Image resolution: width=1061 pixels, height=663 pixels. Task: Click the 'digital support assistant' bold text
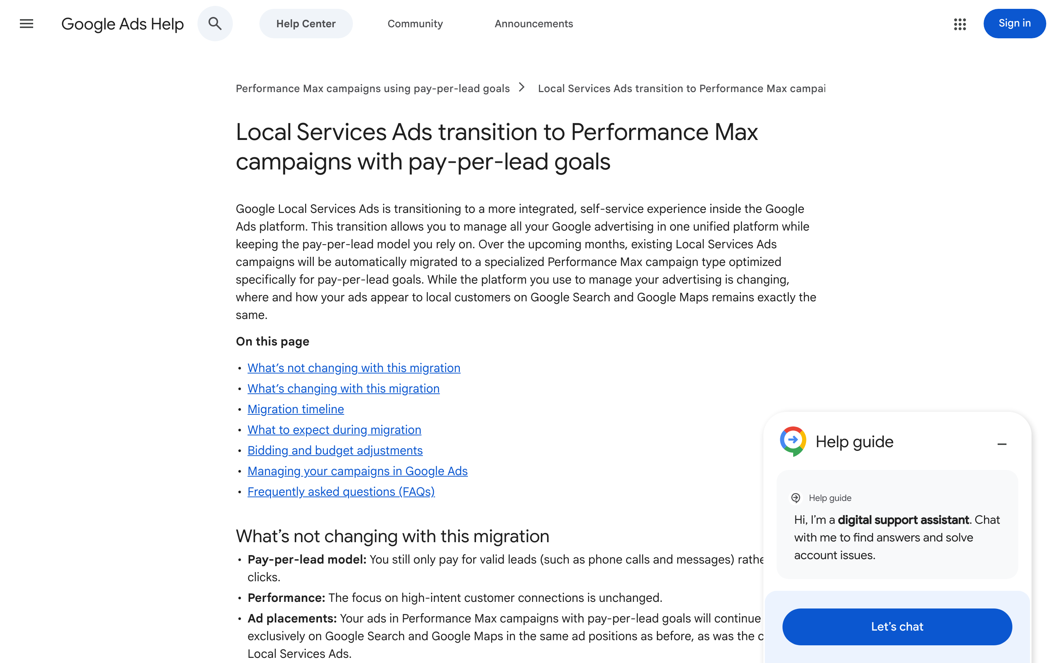pyautogui.click(x=903, y=520)
